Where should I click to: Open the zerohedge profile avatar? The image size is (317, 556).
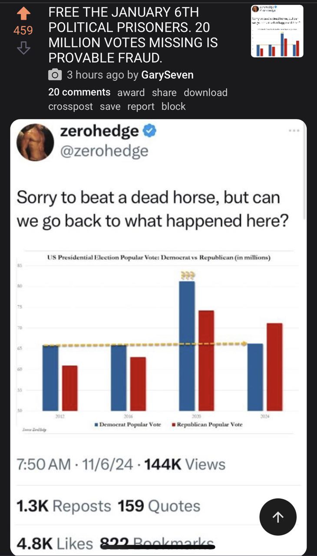[35, 142]
